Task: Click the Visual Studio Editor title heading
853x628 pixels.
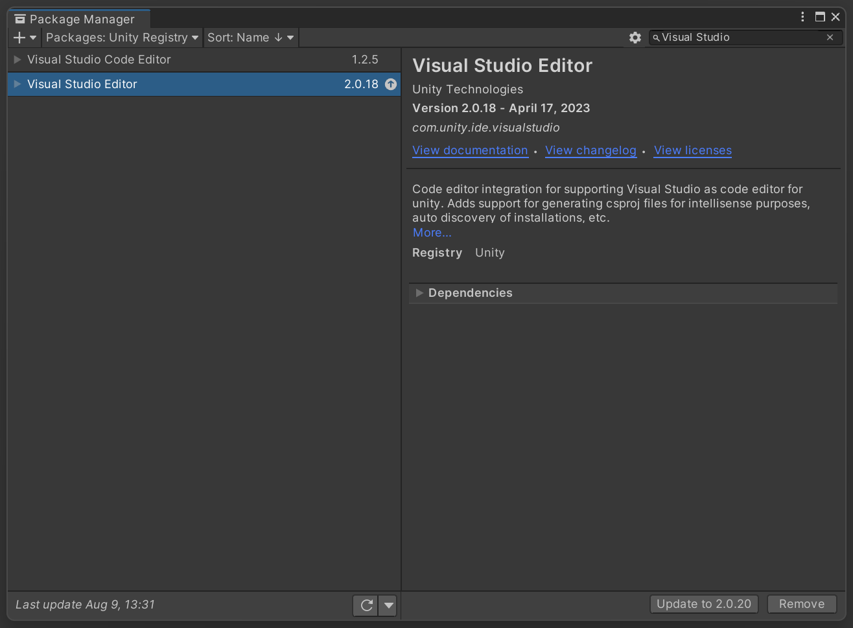Action: 502,65
